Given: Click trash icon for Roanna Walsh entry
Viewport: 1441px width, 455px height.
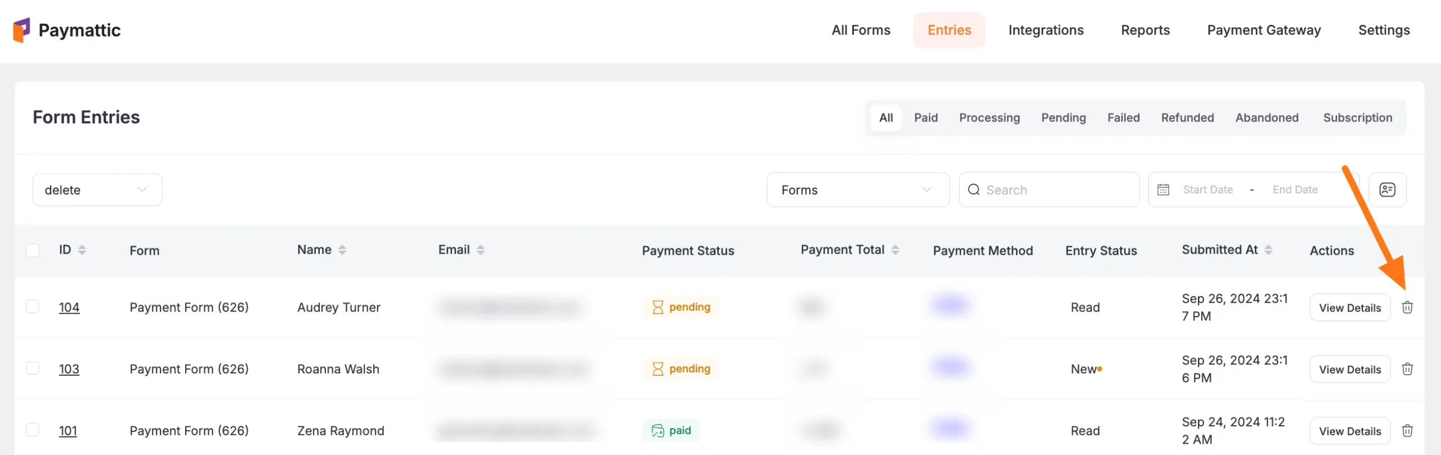Looking at the screenshot, I should [1407, 369].
